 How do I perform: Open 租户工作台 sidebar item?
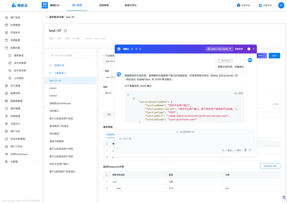pyautogui.click(x=17, y=146)
